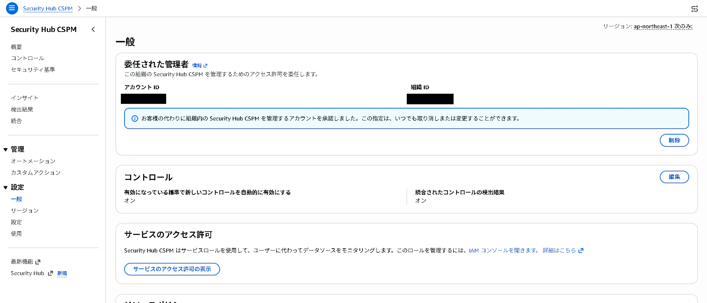Click the info icon in the blue notice banner
The height and width of the screenshot is (303, 707).
135,119
